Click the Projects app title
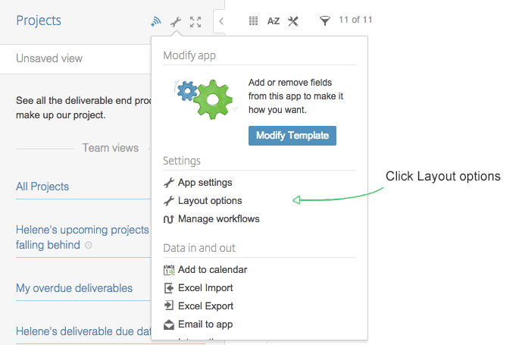The height and width of the screenshot is (345, 519). point(39,20)
